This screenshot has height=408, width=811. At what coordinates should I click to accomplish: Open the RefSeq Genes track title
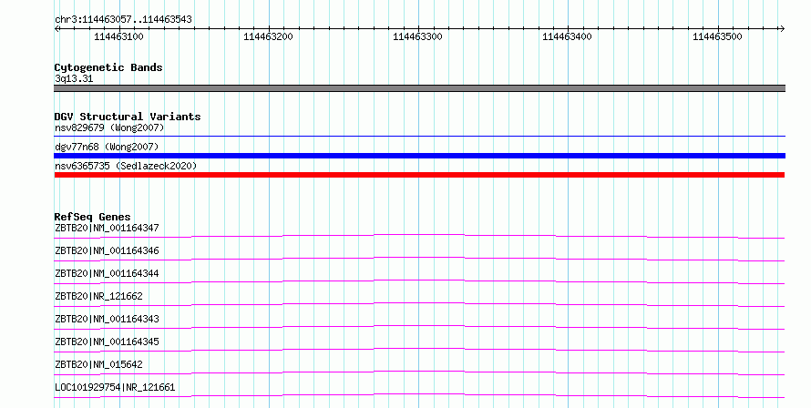click(x=92, y=217)
